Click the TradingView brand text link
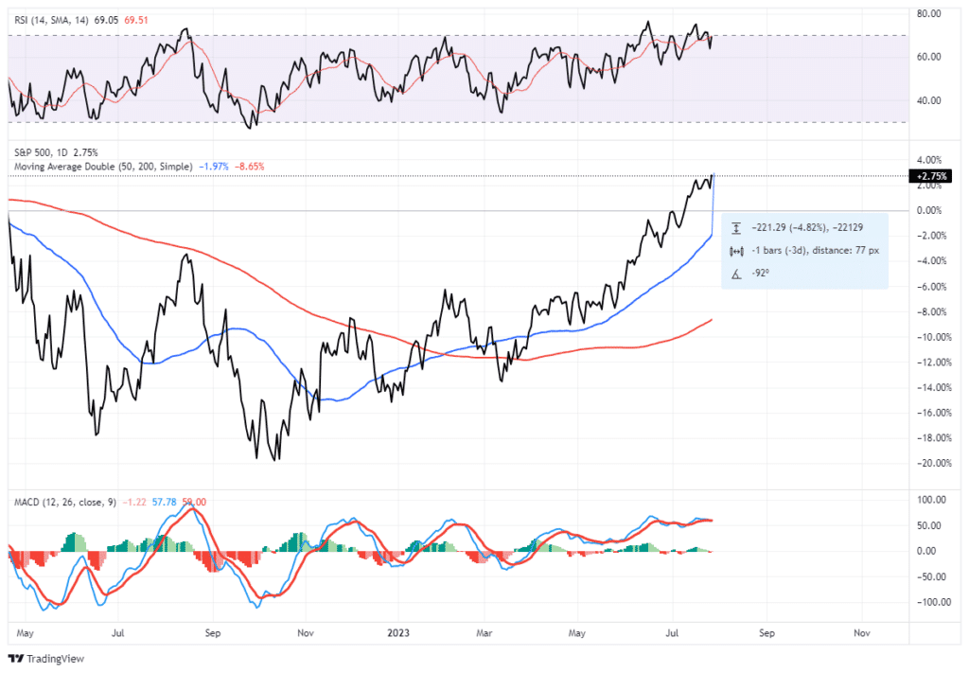 click(52, 659)
